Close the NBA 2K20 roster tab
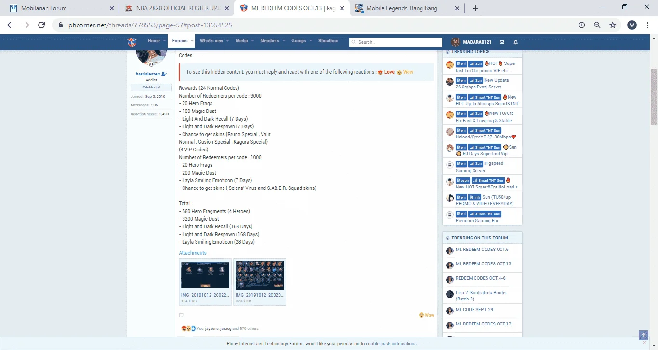This screenshot has width=658, height=350. [227, 8]
